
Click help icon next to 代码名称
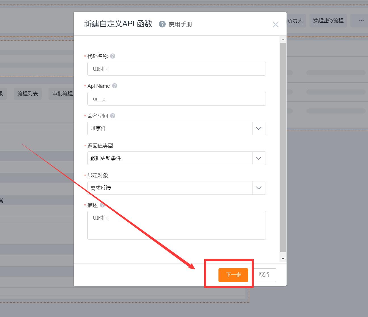click(113, 56)
